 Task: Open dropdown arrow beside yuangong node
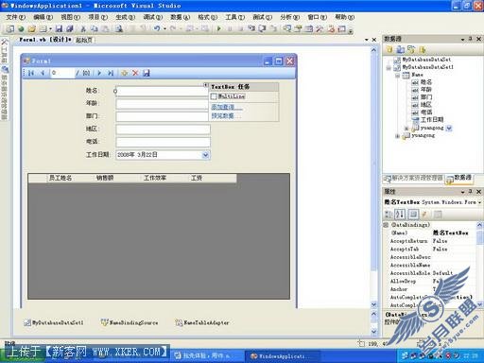click(449, 128)
